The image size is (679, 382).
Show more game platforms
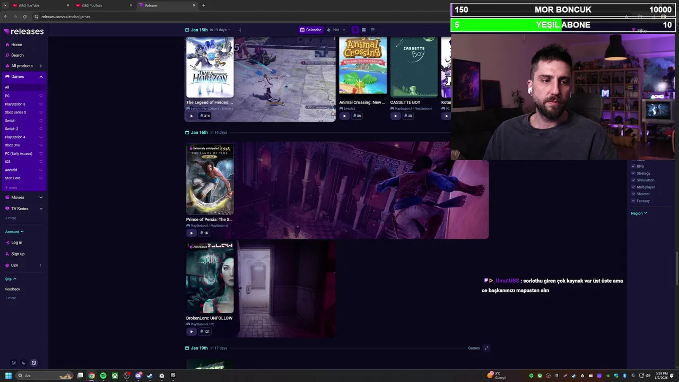click(11, 187)
